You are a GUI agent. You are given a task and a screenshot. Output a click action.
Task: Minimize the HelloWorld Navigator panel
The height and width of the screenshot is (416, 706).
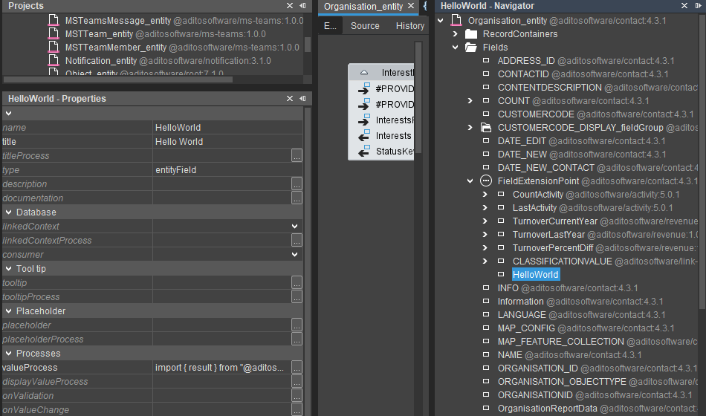click(x=698, y=6)
